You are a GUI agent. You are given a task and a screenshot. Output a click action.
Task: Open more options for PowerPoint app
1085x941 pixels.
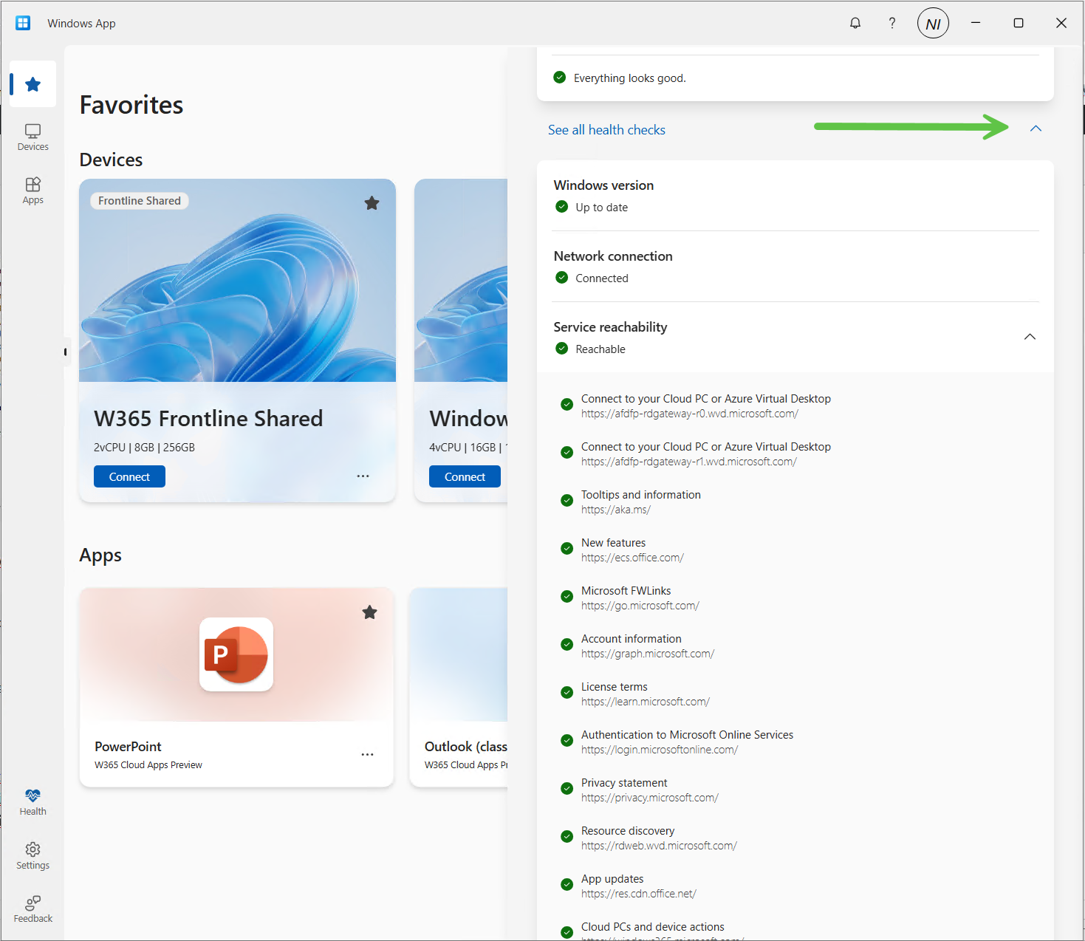[367, 755]
